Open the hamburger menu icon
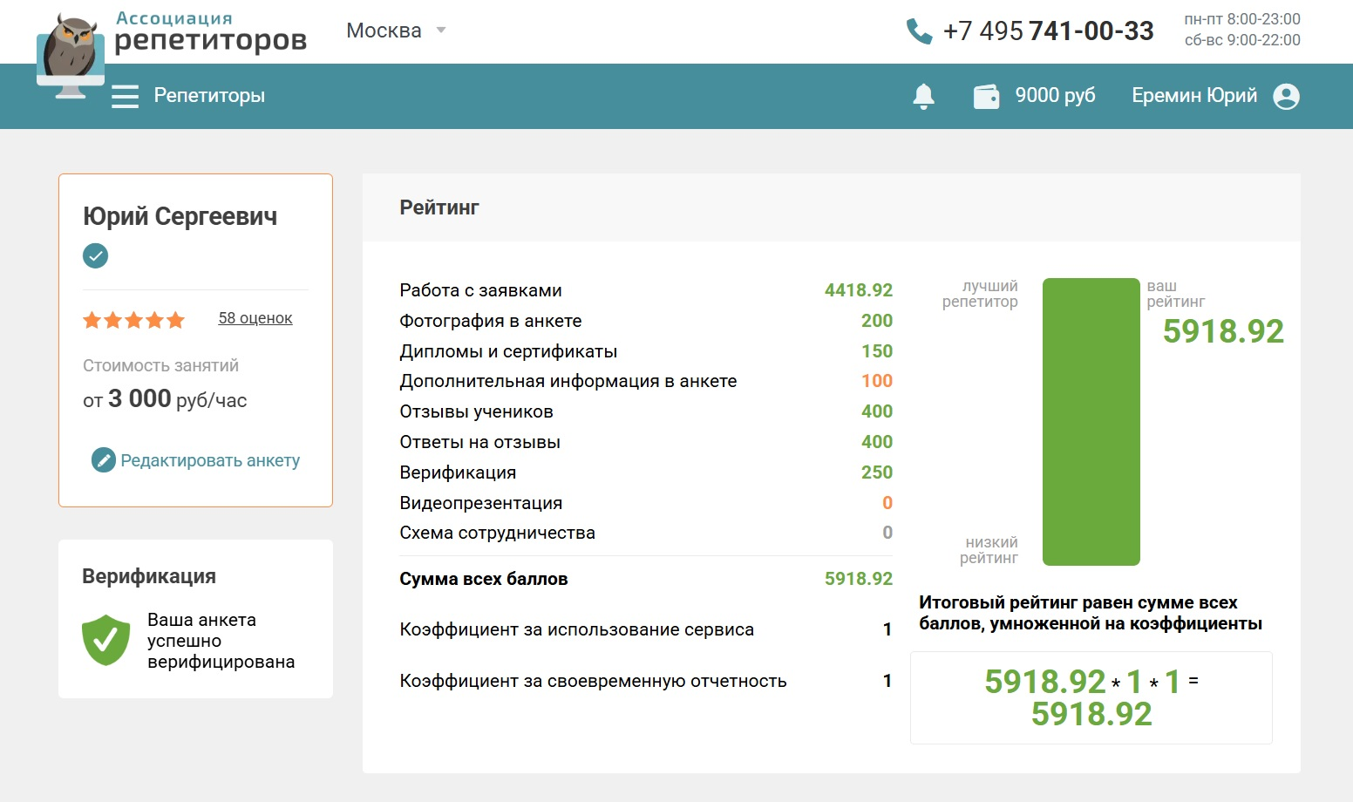 pos(125,96)
